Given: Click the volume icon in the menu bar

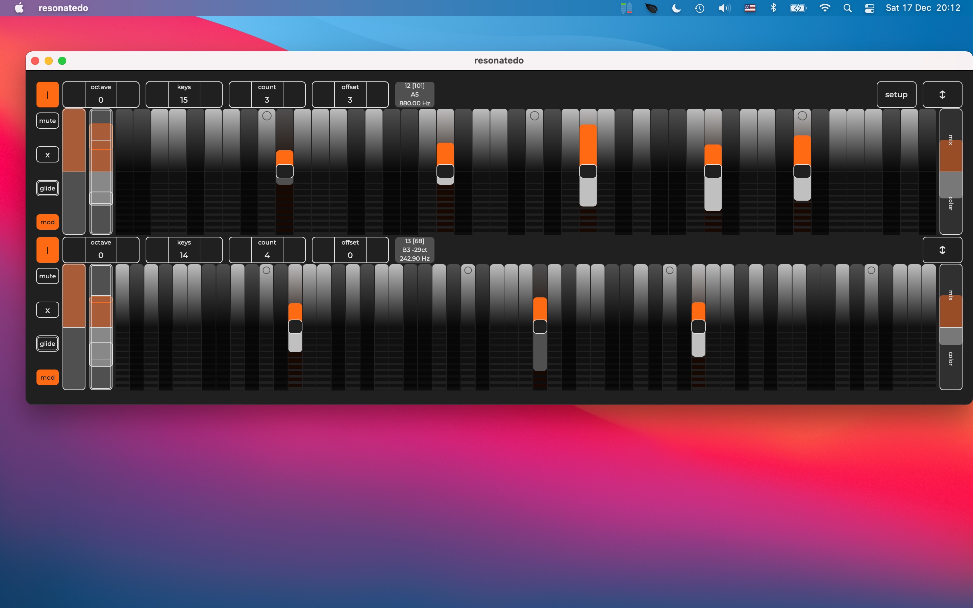Looking at the screenshot, I should (725, 8).
